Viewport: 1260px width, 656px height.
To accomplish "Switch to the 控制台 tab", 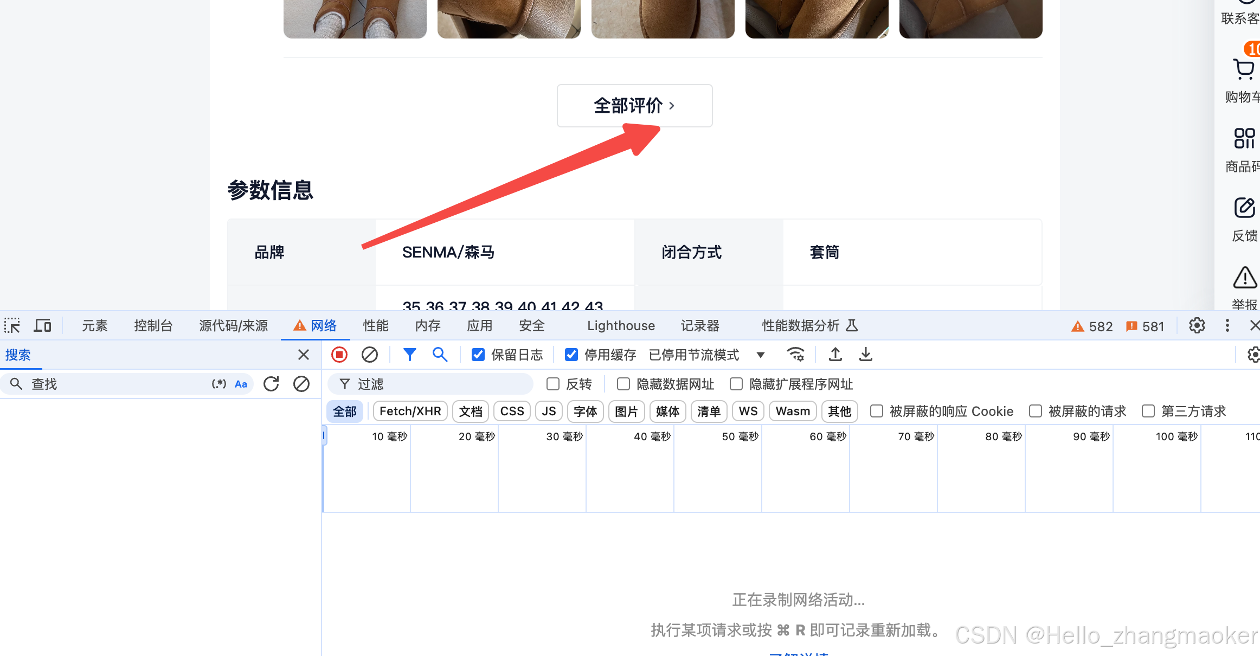I will point(153,326).
